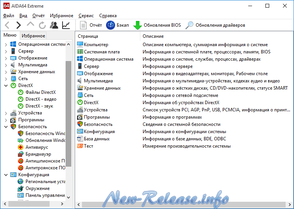The image size is (294, 209).
Task: Open Обновления драйверов from the toolbar
Action: click(215, 25)
